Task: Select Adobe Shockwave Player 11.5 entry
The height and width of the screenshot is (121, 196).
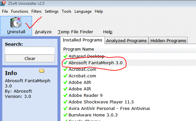Action: (x=101, y=102)
